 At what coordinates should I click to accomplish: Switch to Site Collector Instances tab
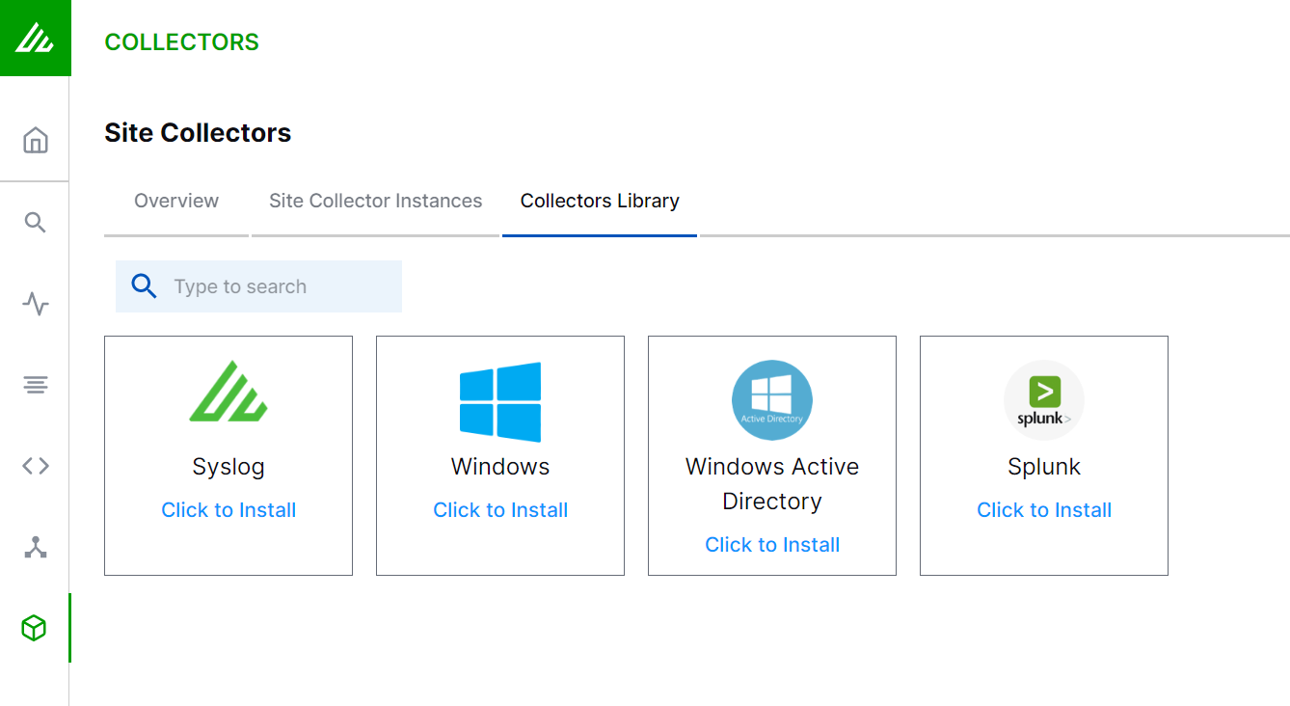click(x=375, y=201)
